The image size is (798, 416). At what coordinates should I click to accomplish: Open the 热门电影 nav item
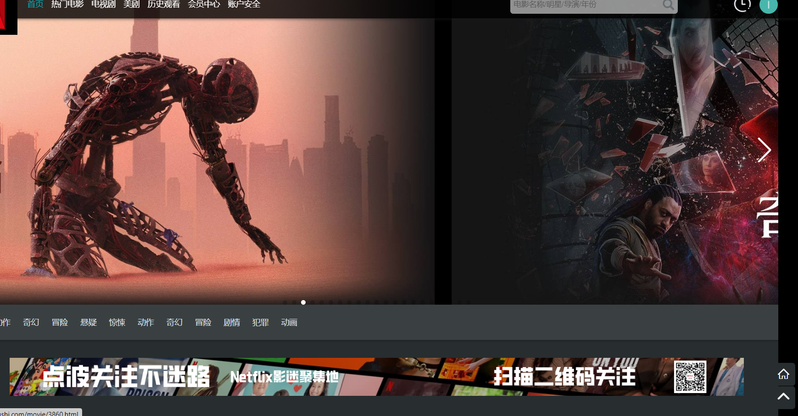[67, 4]
